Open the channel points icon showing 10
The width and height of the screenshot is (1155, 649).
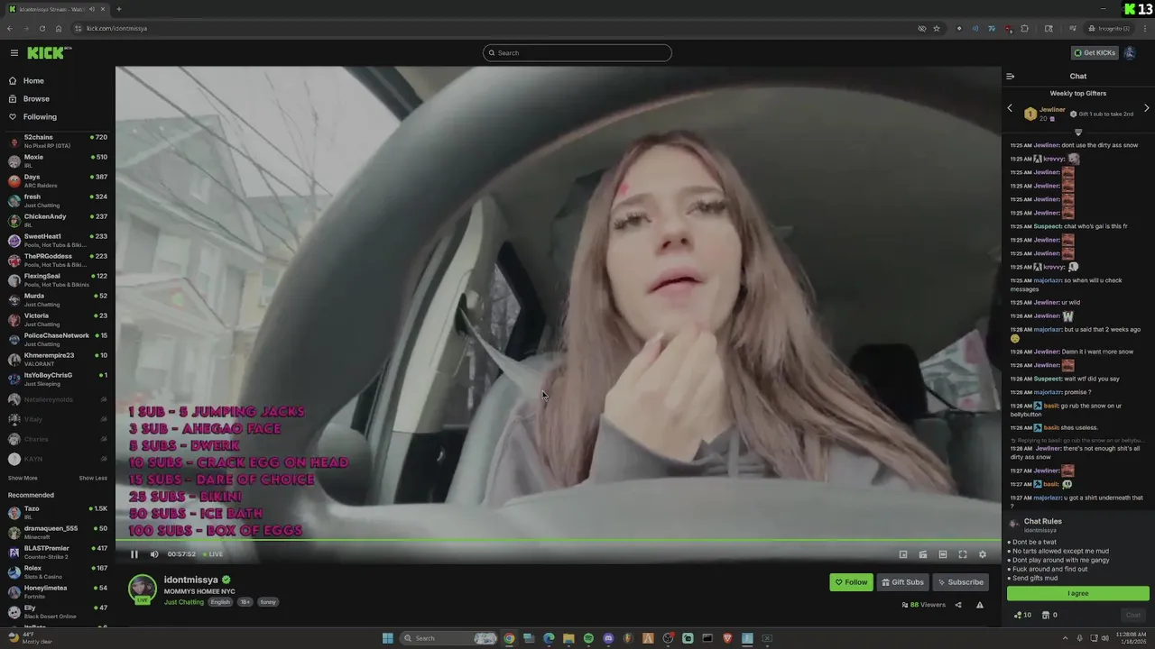point(1022,615)
